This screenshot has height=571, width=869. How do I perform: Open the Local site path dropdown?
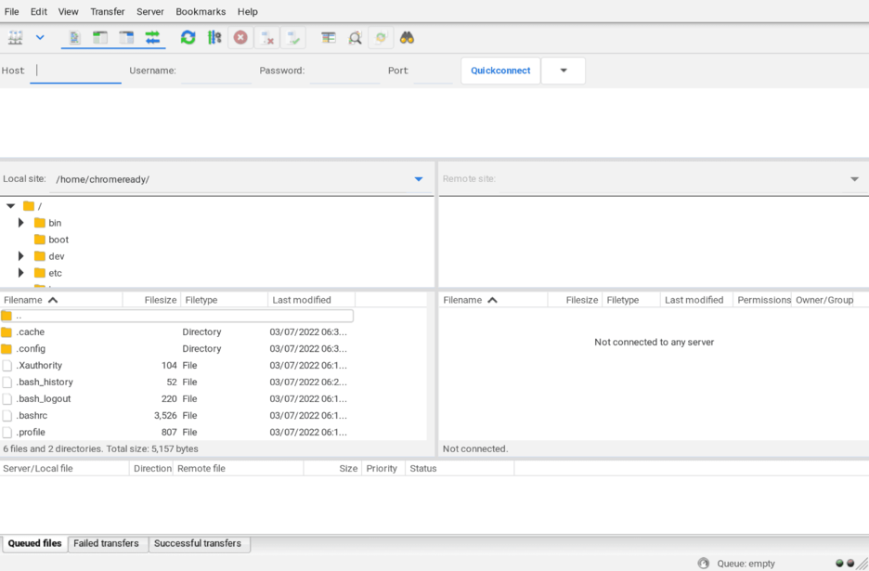click(419, 179)
